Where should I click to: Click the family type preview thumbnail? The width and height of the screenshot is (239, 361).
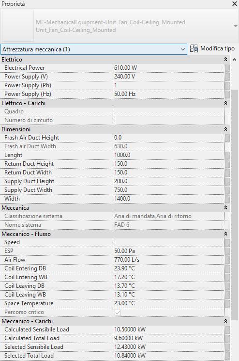18,26
